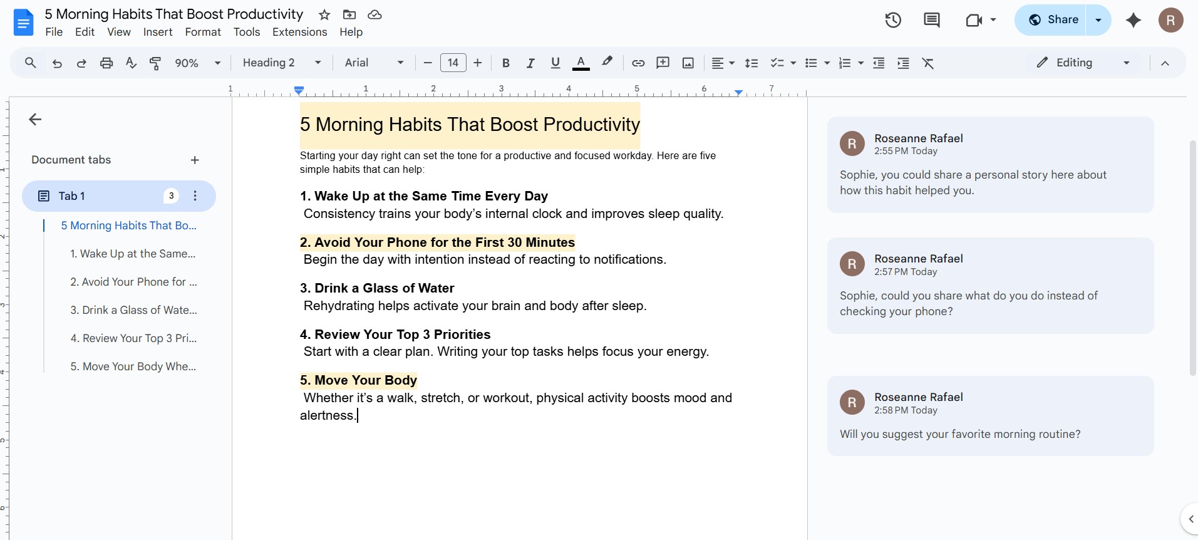This screenshot has height=540, width=1198.
Task: Clear formatting
Action: 928,63
